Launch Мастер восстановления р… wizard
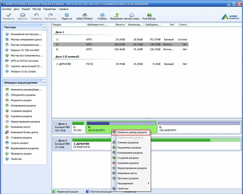The width and height of the screenshot is (243, 194). point(27,56)
